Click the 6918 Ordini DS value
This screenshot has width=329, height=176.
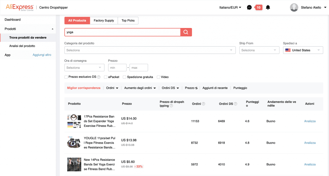[x=221, y=143]
